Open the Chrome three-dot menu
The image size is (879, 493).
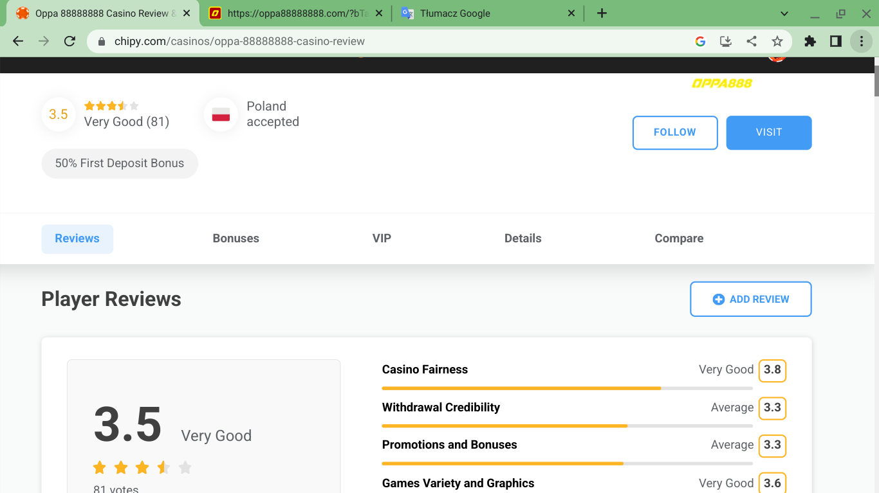click(x=861, y=41)
